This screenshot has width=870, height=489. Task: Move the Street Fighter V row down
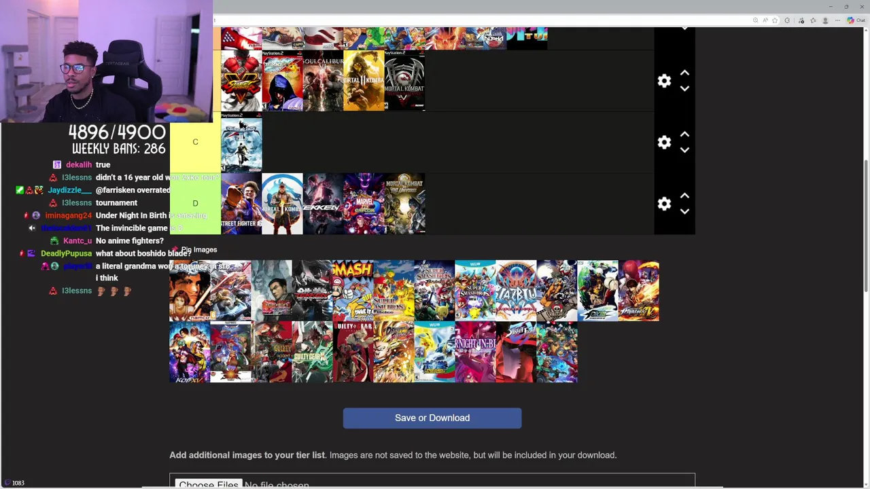684,88
